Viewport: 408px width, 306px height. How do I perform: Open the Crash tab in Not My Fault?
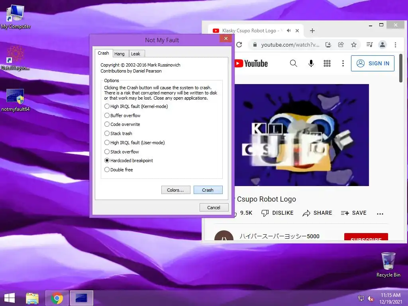click(x=103, y=53)
